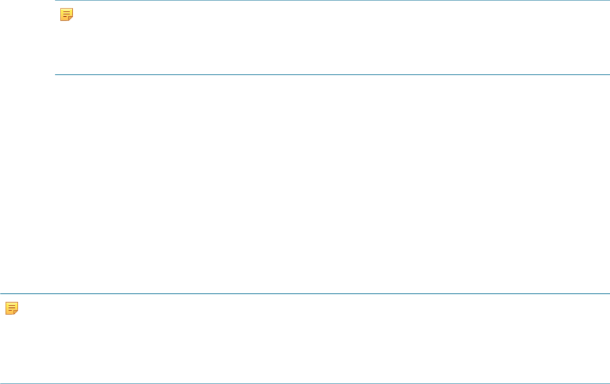Click the upper indented yellow note icon
This screenshot has width=610, height=384.
(x=66, y=14)
